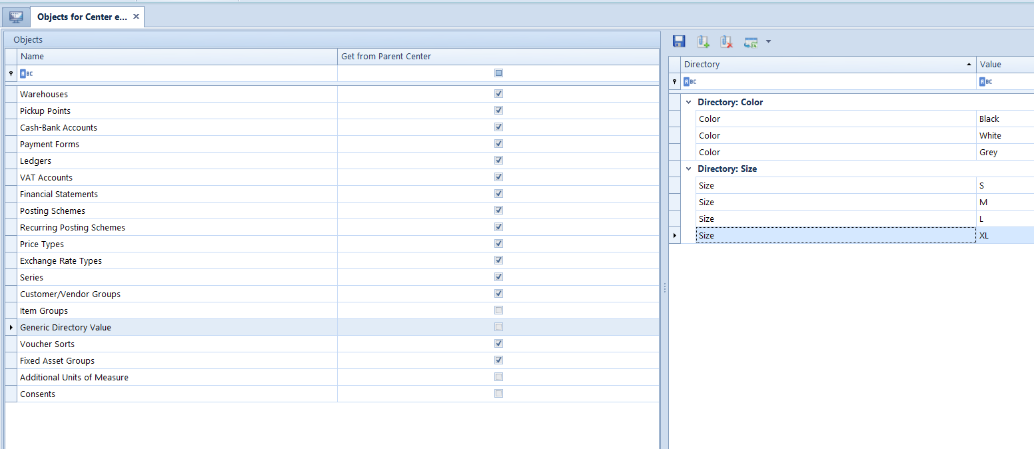Screen dimensions: 1034x449
Task: Close the Objects for Center tab
Action: tap(136, 17)
